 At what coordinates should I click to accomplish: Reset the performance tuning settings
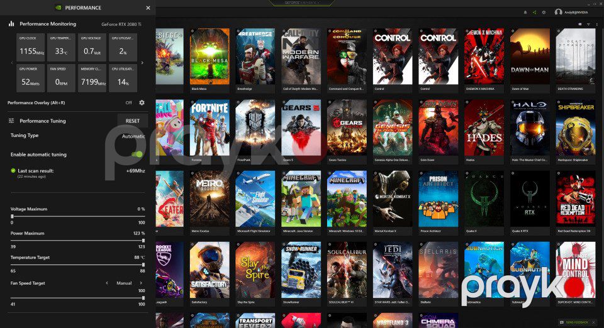coord(133,121)
